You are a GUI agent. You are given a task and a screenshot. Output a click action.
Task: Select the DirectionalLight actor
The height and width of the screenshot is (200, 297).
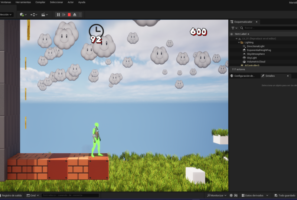click(x=255, y=46)
